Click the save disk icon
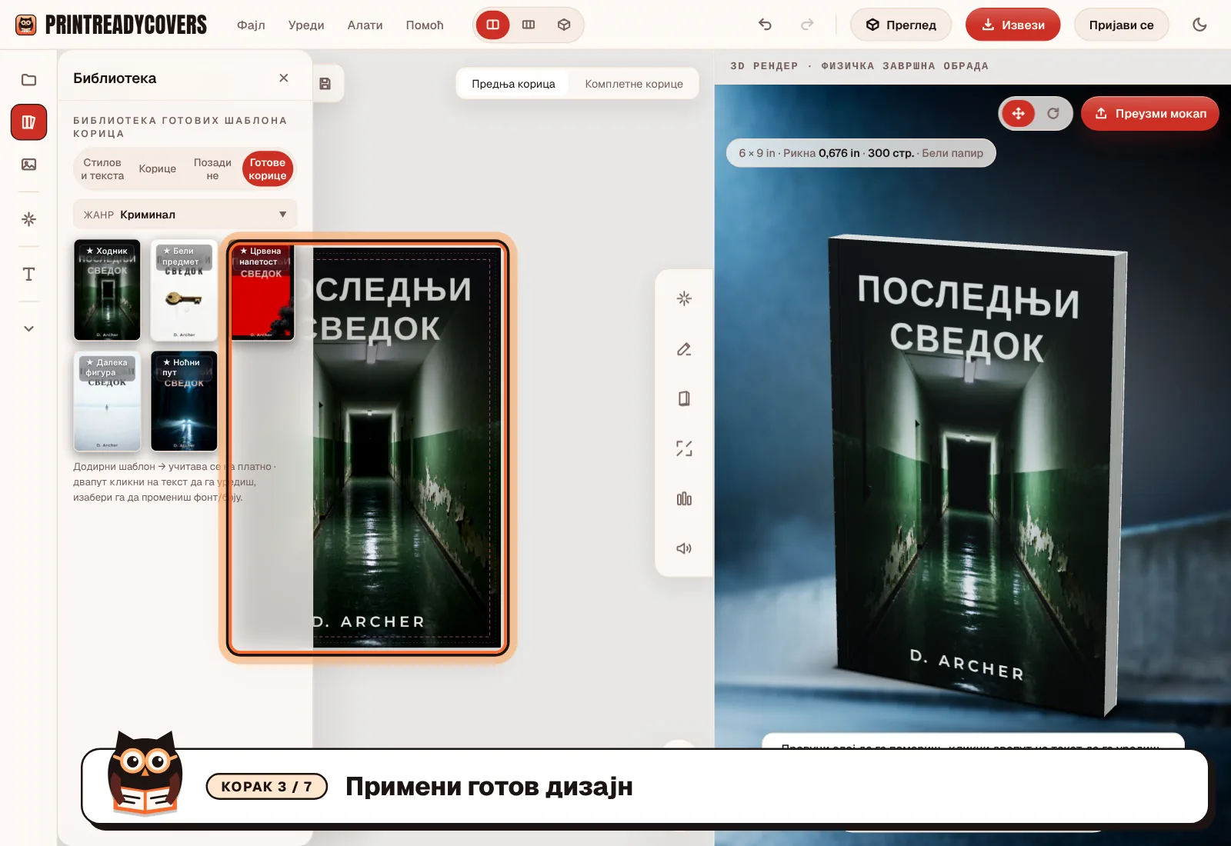 325,84
